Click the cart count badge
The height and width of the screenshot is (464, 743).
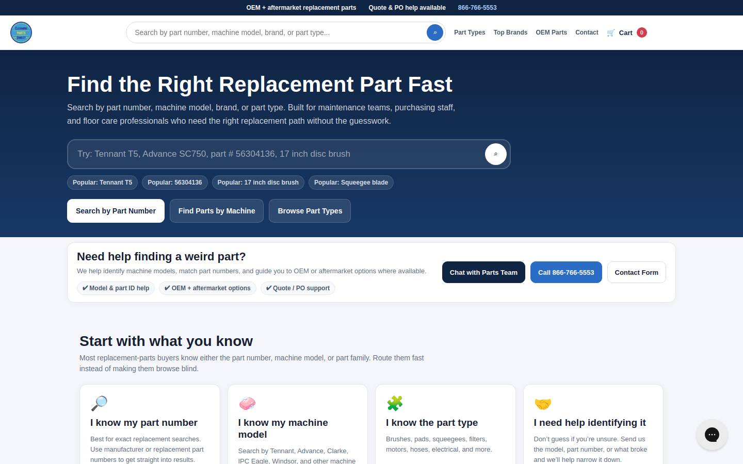pos(642,32)
